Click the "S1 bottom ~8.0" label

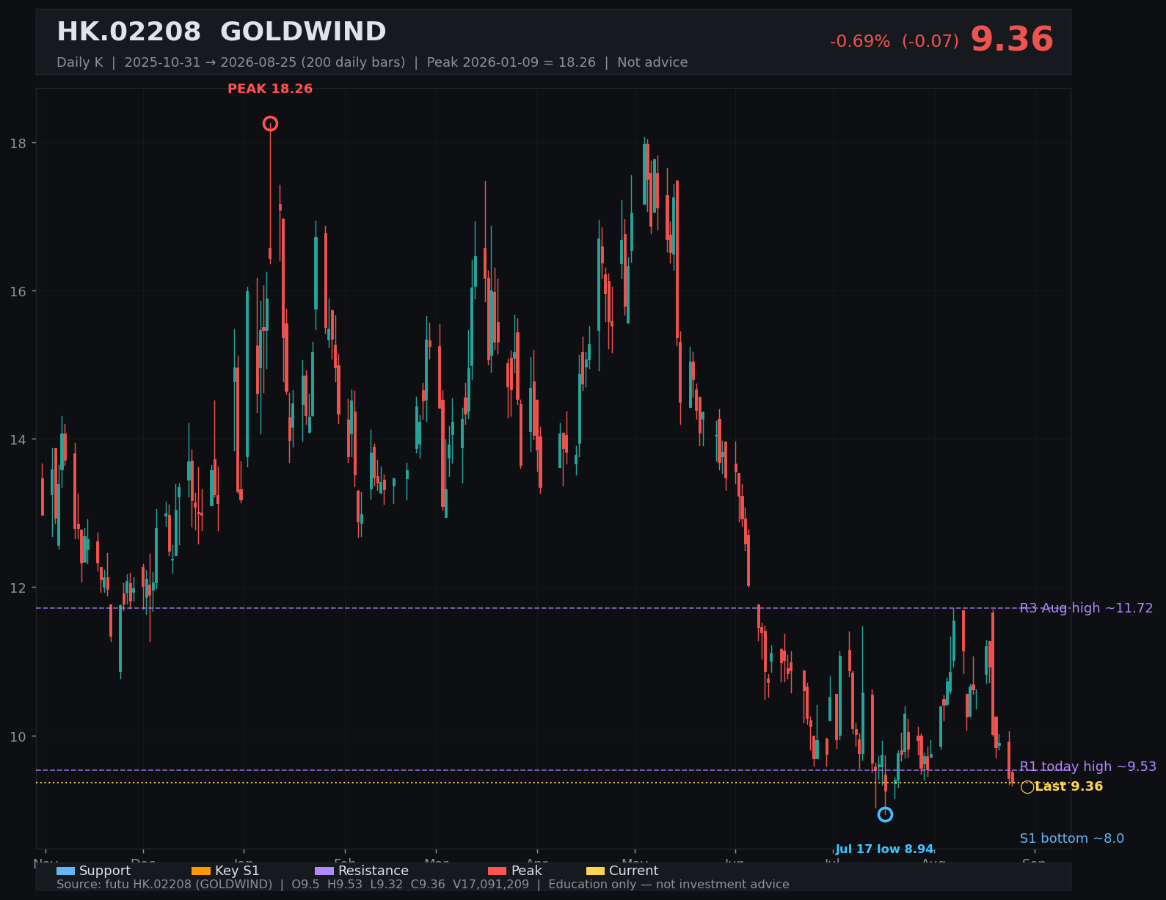coord(1071,838)
